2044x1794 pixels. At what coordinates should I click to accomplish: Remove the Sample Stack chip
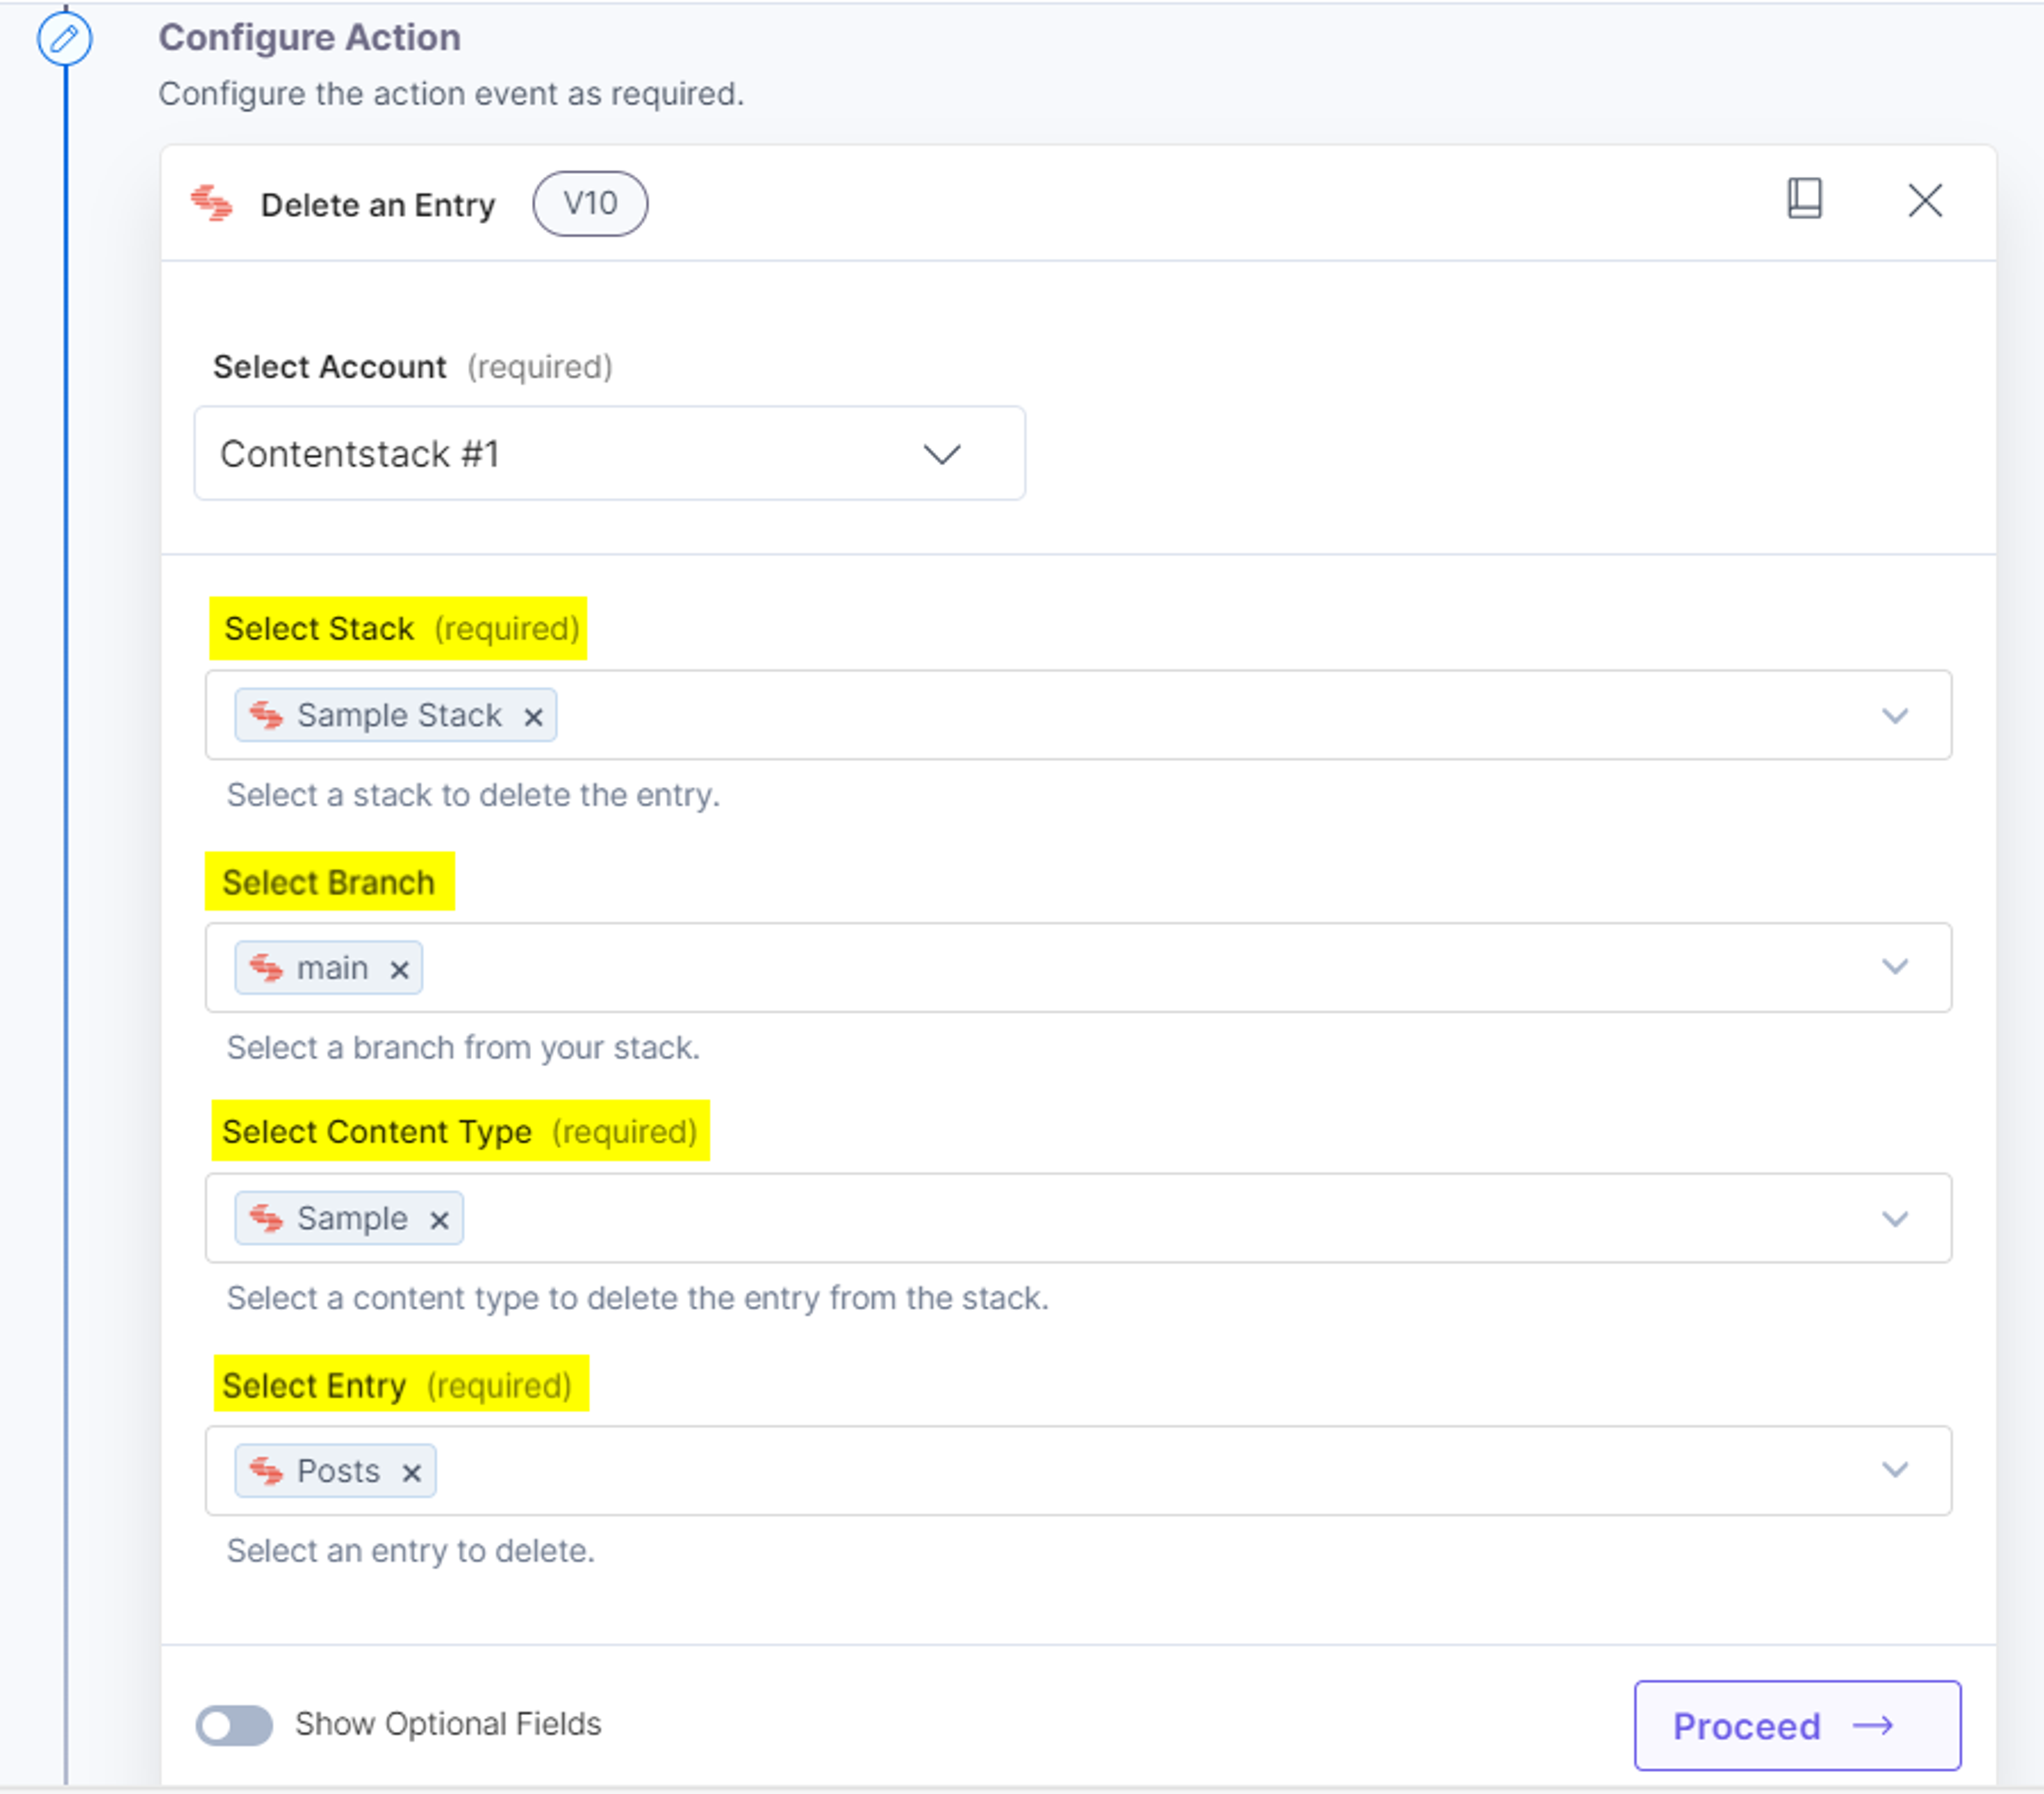pos(533,716)
